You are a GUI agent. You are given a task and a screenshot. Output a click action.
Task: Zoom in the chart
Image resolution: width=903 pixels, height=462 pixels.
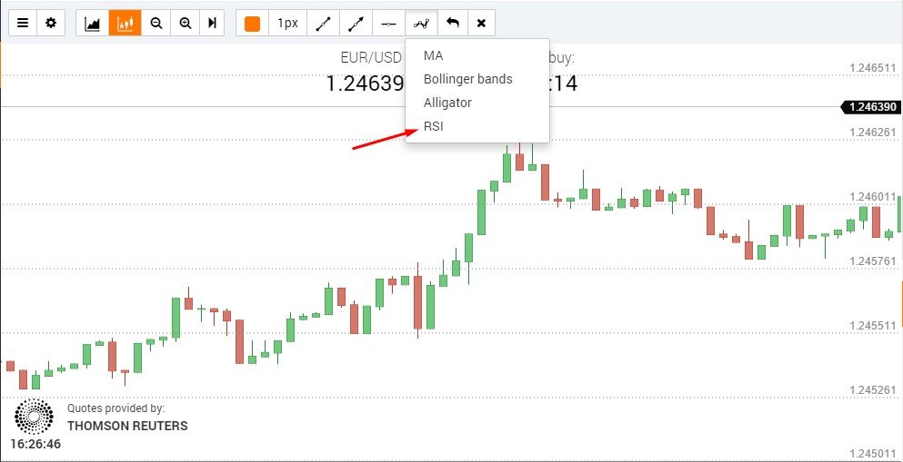(186, 23)
